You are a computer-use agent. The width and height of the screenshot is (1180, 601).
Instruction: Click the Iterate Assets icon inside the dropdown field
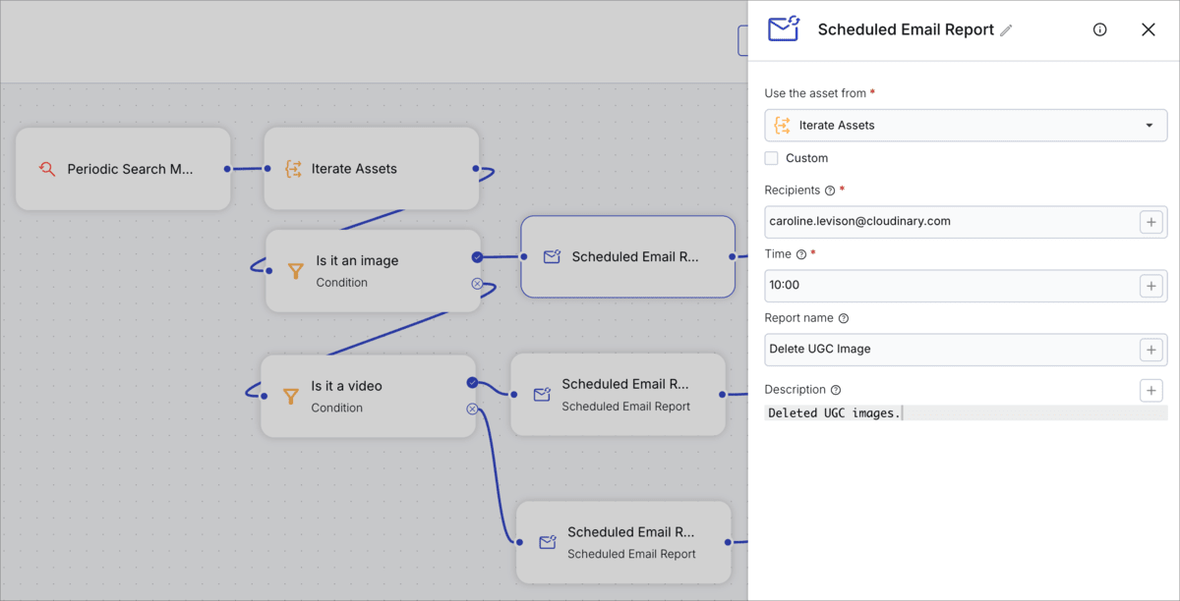pyautogui.click(x=783, y=125)
